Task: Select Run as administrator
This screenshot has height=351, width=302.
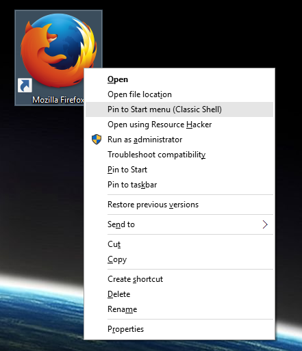Action: (179, 140)
